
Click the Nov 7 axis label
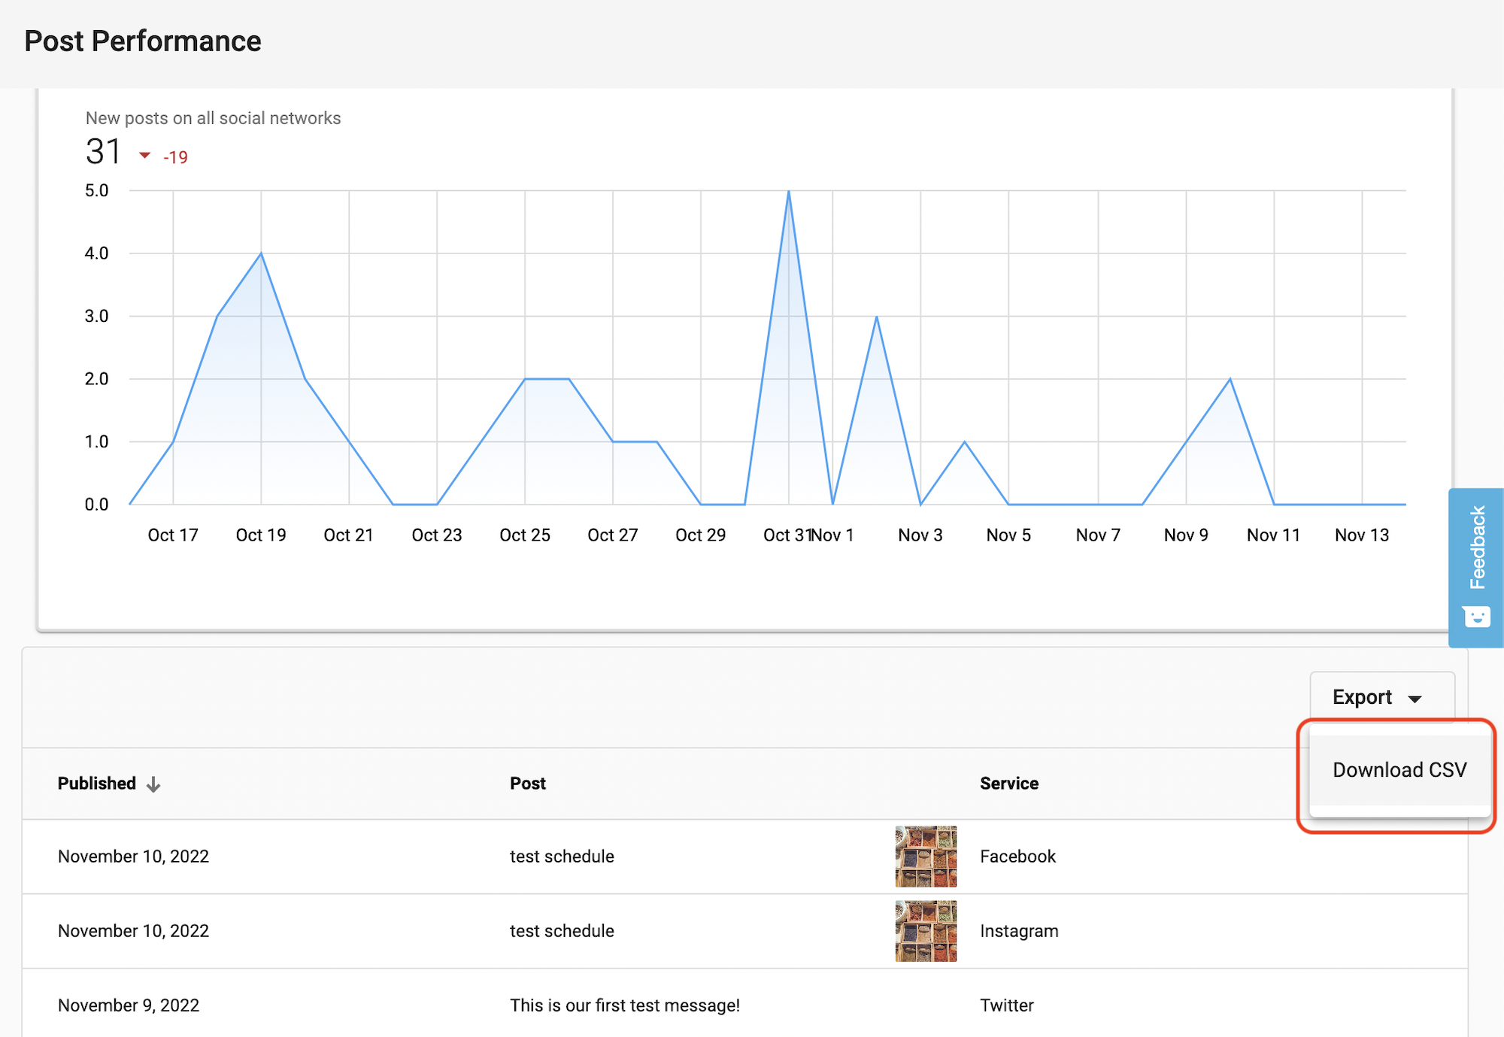pyautogui.click(x=1098, y=535)
